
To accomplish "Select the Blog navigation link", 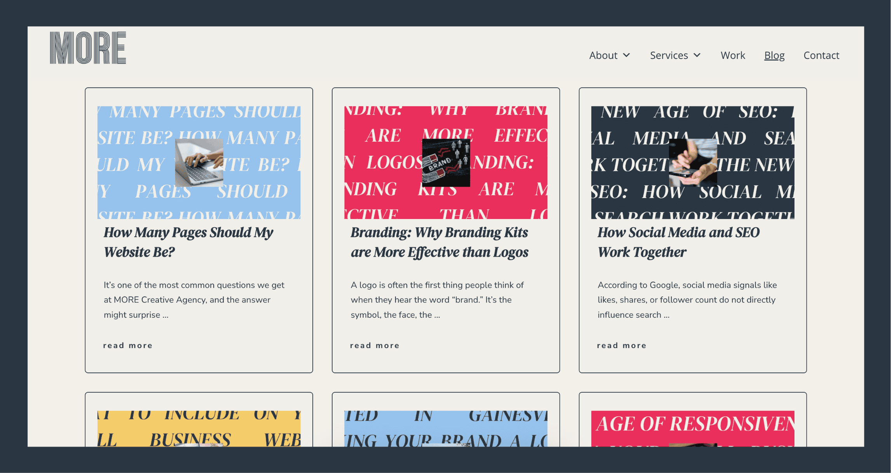I will pyautogui.click(x=774, y=55).
